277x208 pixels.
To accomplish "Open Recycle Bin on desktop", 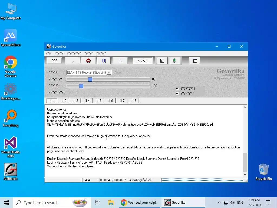I will point(263,172).
